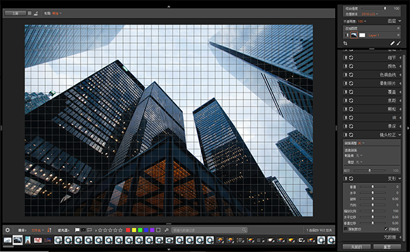The height and width of the screenshot is (252, 410).
Task: Reverse sort direction arrows icon
Action: tap(49, 230)
